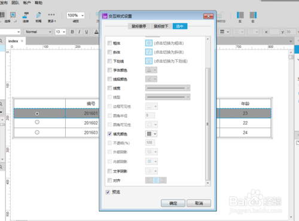Open the 帐户 (Account) menu

pos(27,2)
